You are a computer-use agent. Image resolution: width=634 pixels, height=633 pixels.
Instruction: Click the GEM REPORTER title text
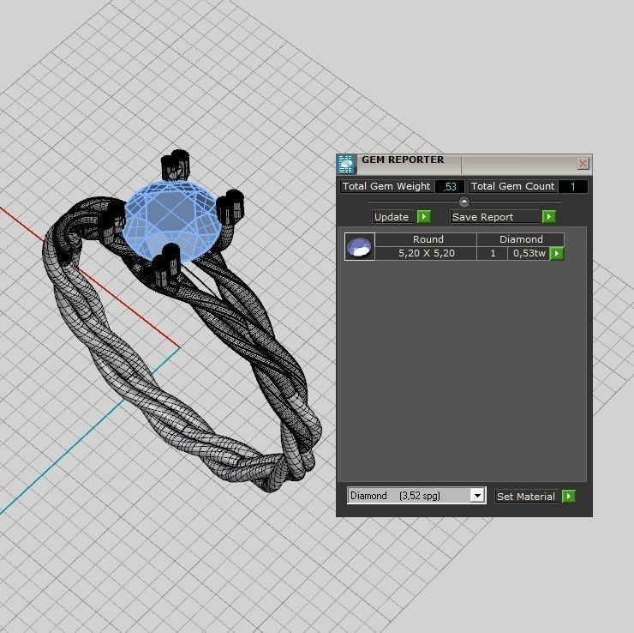coord(403,160)
